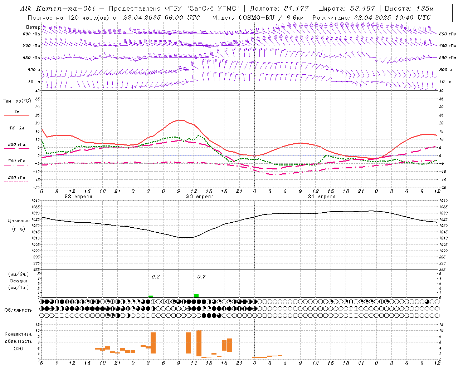Click the Высота: 135м header value
The image size is (458, 366).
(409, 9)
